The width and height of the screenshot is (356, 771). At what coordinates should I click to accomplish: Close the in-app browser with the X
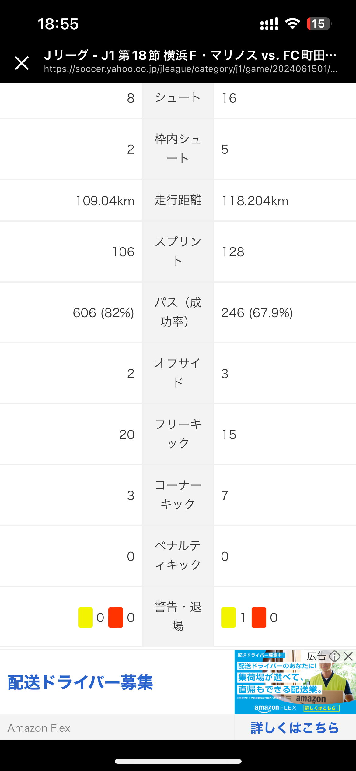pos(22,63)
